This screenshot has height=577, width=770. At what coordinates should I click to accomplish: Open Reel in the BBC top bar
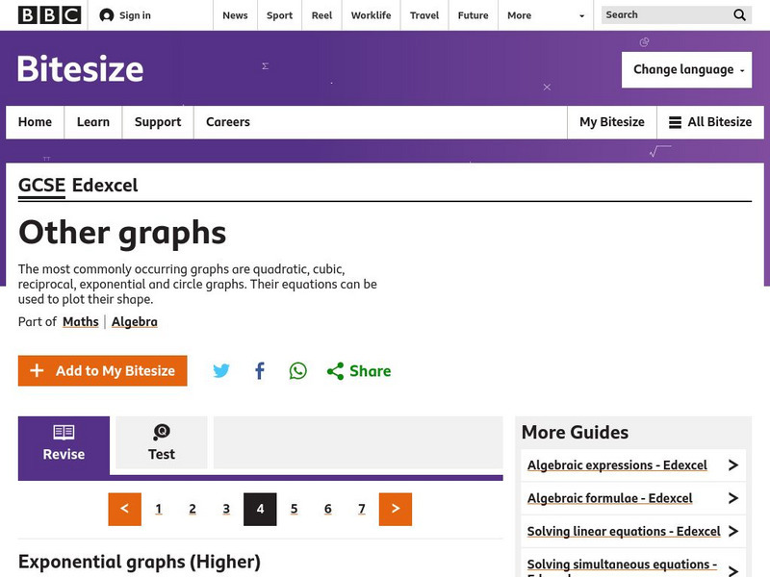point(321,15)
